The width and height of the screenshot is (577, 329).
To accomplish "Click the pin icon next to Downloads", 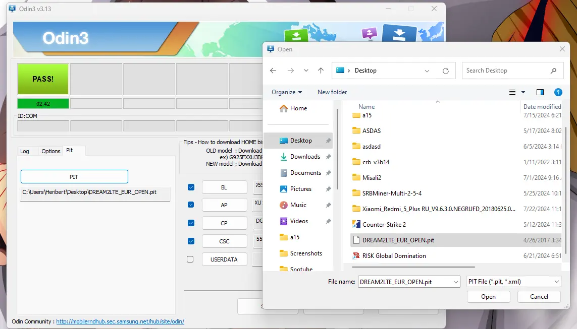I will (x=328, y=157).
